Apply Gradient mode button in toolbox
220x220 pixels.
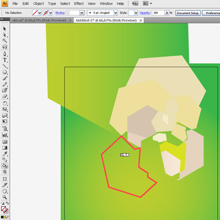pos(5,217)
